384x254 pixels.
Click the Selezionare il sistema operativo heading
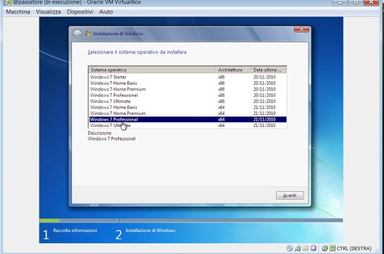(137, 52)
